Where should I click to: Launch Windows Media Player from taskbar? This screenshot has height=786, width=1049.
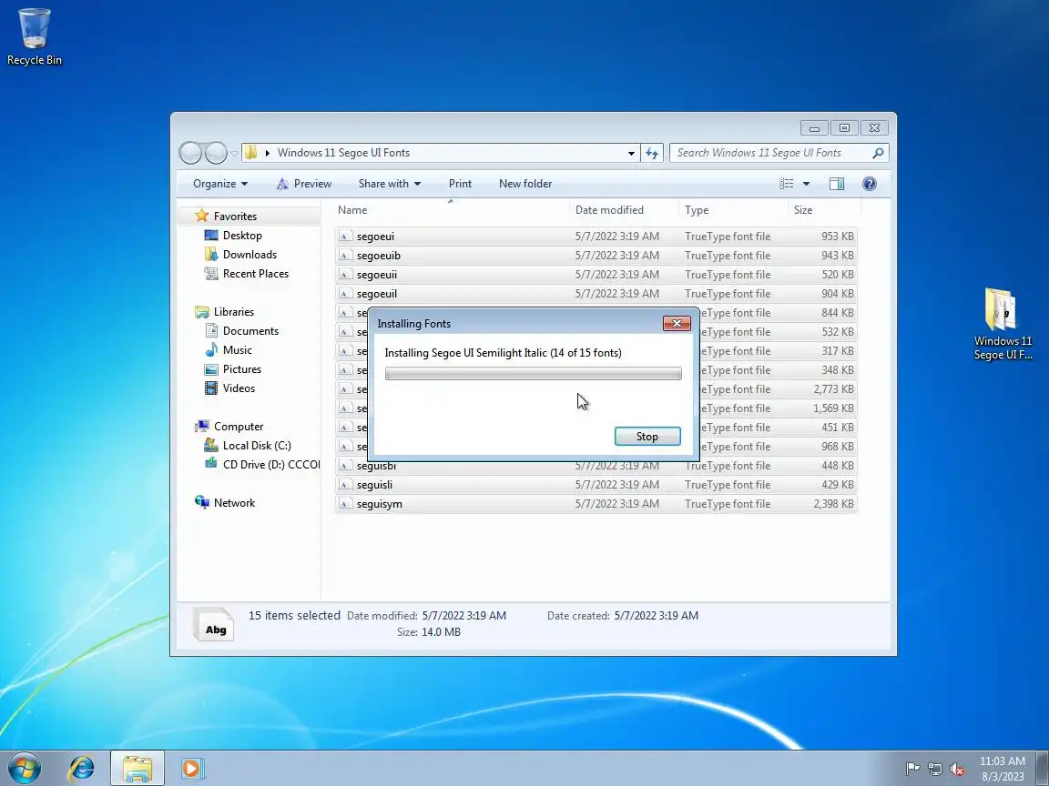(x=192, y=769)
